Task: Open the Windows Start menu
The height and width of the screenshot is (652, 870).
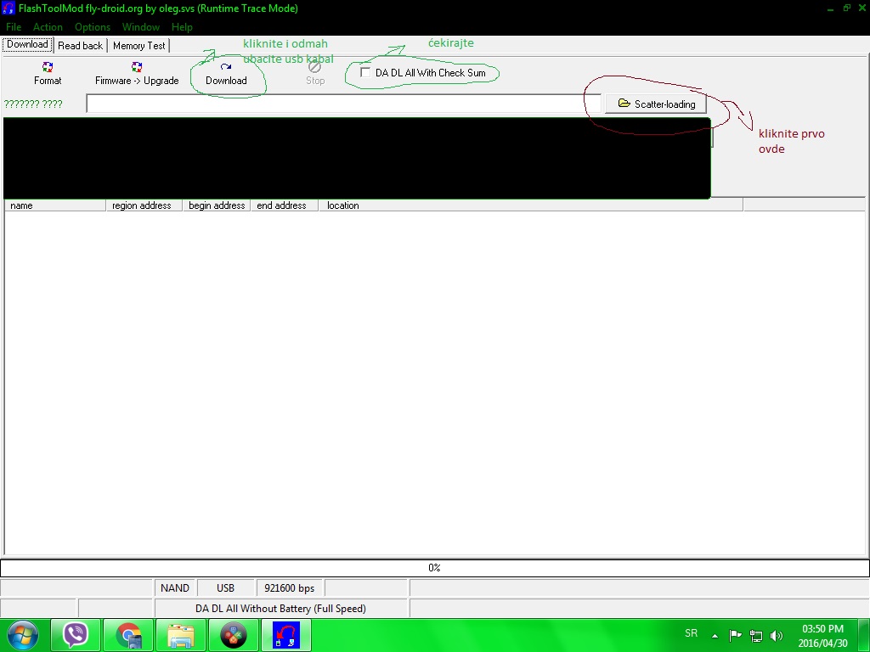Action: coord(23,635)
